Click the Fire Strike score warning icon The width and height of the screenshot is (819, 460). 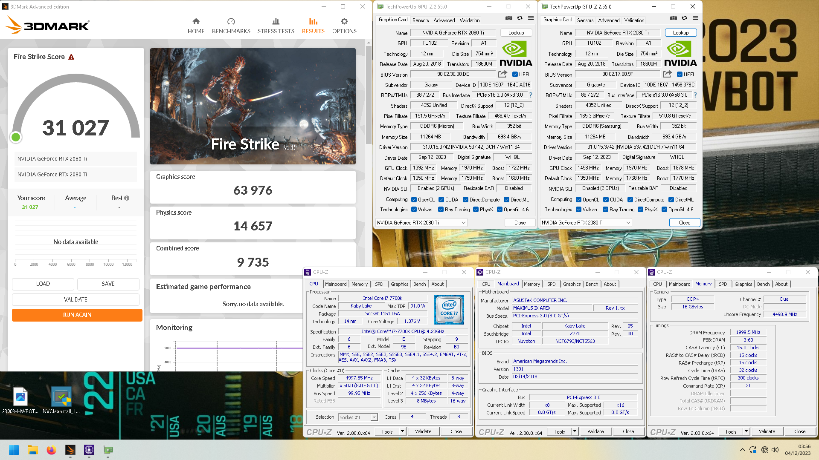click(71, 57)
